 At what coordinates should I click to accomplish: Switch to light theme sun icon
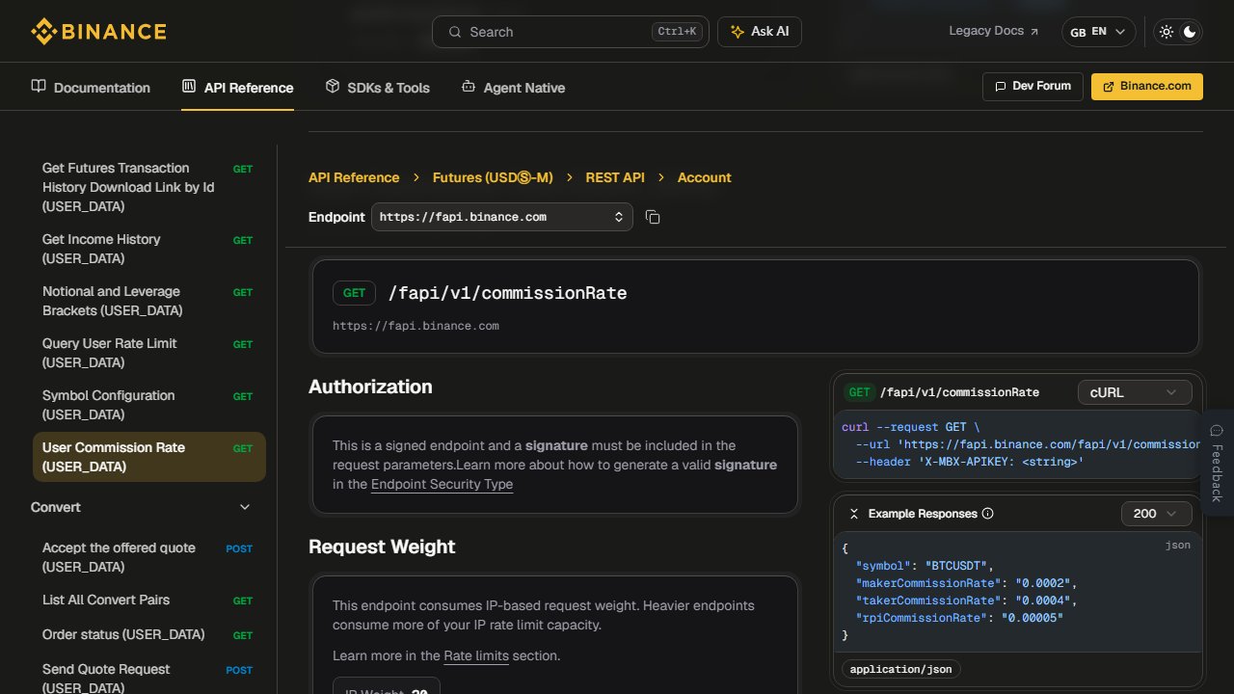click(x=1167, y=32)
